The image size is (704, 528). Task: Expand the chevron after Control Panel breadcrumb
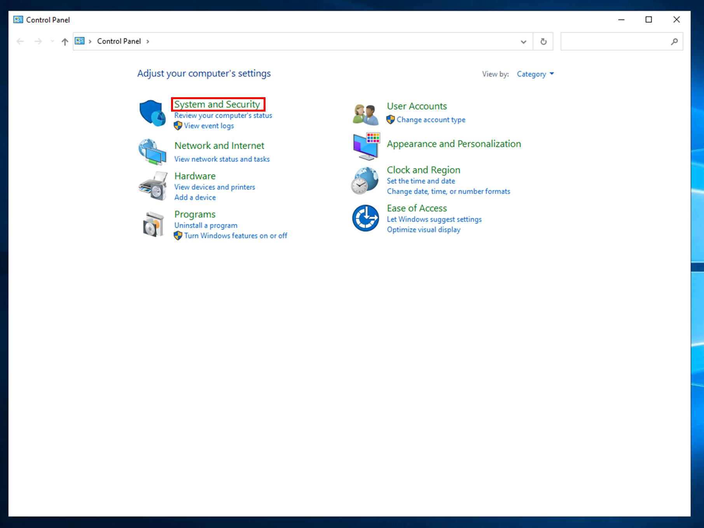pos(148,41)
